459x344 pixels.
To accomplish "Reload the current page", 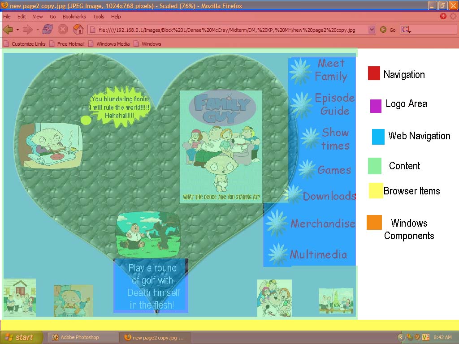I will point(48,30).
